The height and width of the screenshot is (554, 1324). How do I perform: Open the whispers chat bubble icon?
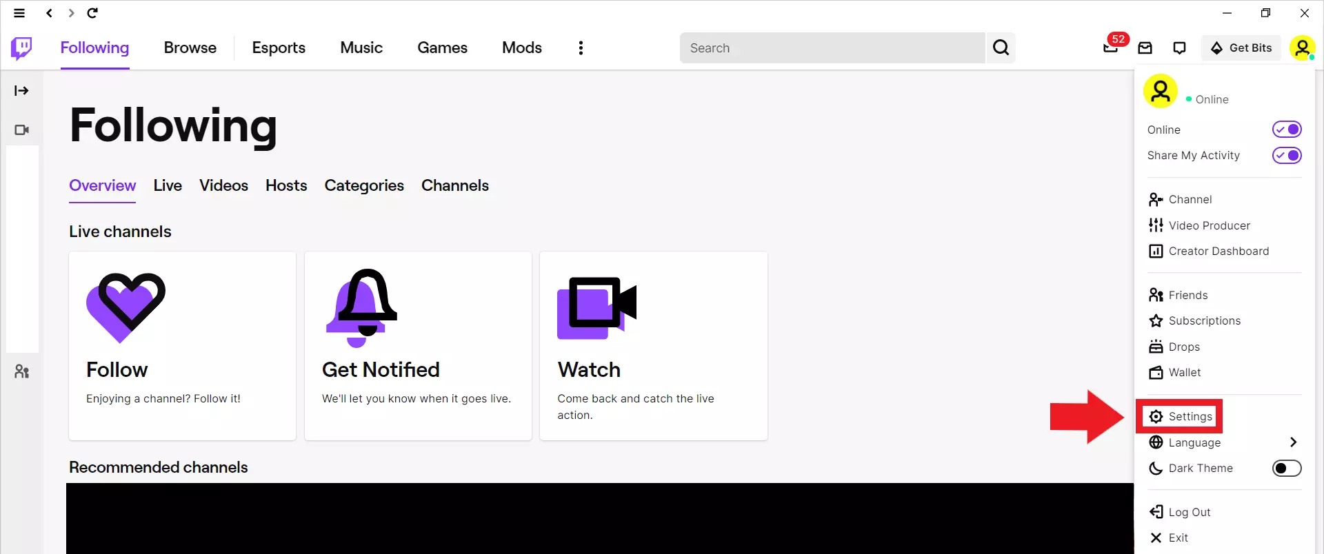tap(1179, 48)
